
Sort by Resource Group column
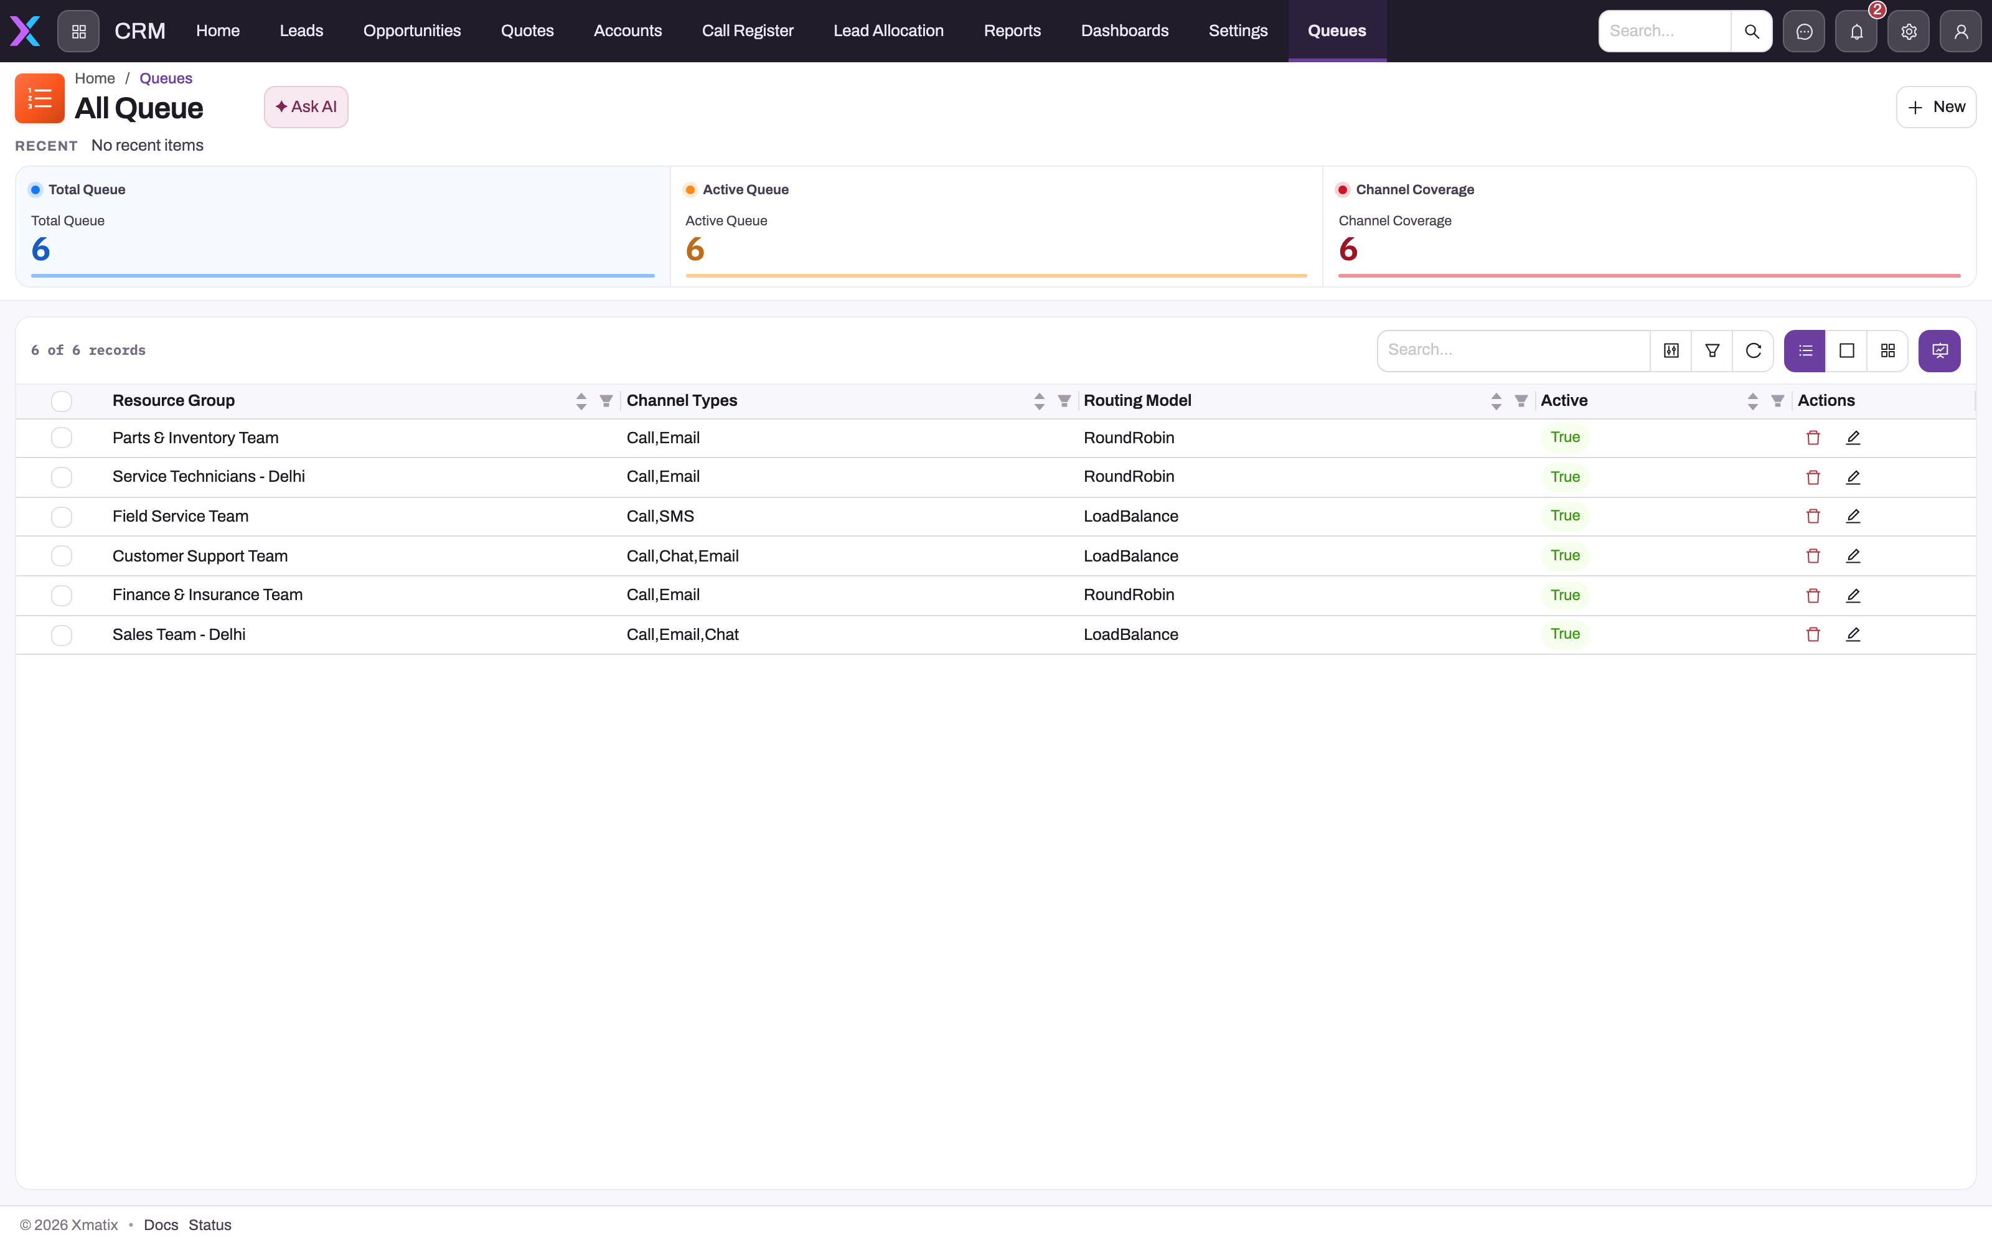point(581,401)
